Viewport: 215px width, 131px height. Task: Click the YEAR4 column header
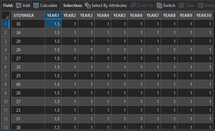[x=103, y=16]
